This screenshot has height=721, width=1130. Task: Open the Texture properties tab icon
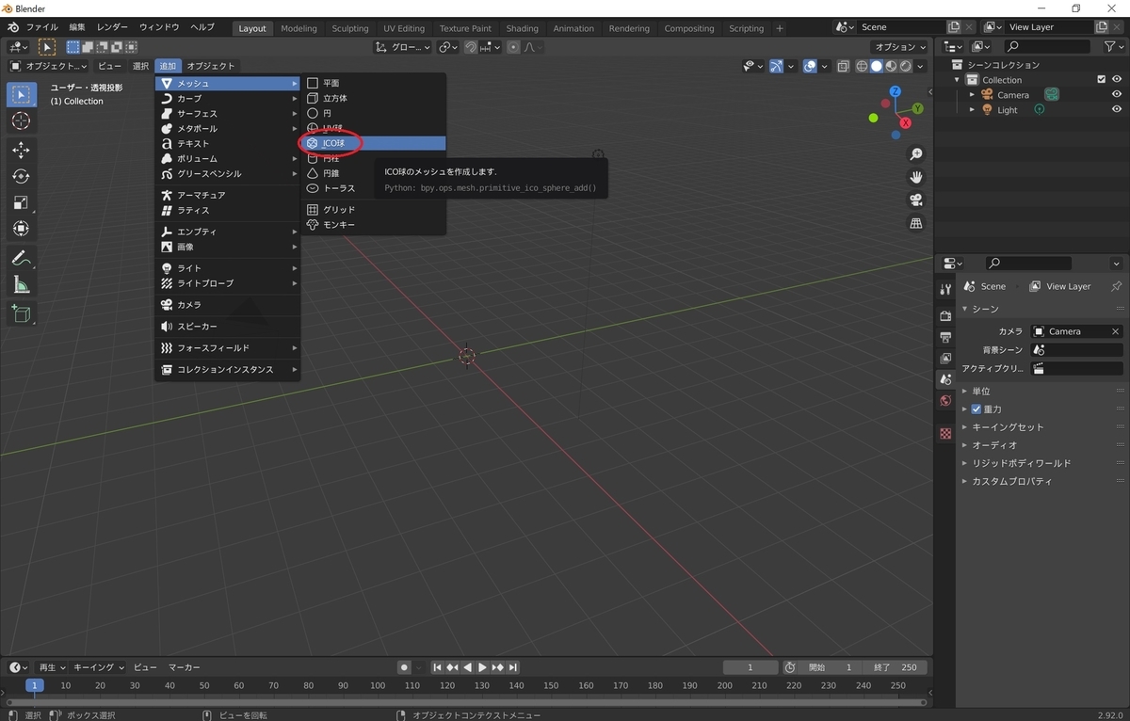pyautogui.click(x=945, y=434)
